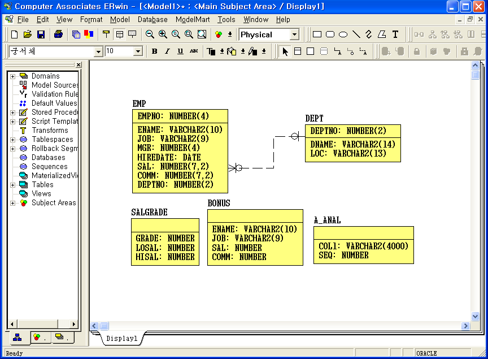Click the line color dropdown arrow
This screenshot has width=488, height=359.
click(x=264, y=51)
